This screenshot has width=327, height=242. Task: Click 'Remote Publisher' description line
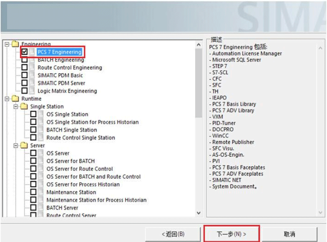[x=233, y=142]
